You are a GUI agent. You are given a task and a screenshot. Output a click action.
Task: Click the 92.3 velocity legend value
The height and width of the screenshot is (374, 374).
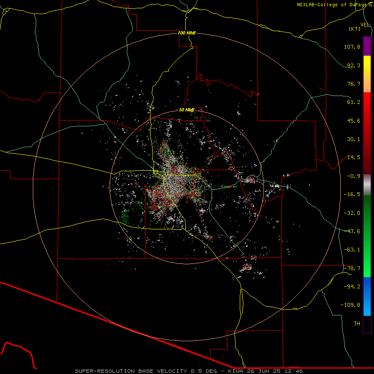coord(354,65)
